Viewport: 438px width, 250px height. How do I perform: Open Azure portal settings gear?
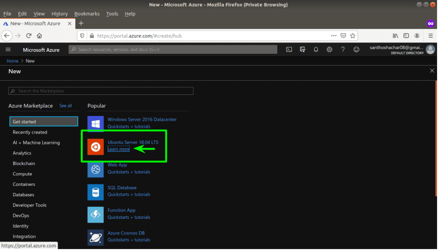tap(330, 50)
